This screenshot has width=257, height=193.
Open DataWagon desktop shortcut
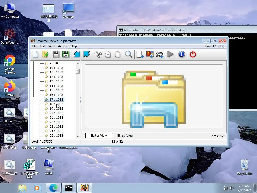[10, 36]
